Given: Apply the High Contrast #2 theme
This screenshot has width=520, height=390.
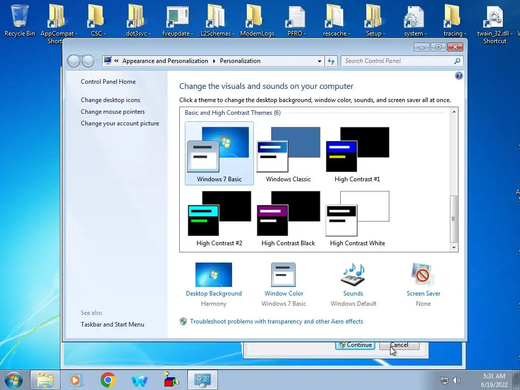Looking at the screenshot, I should tap(219, 218).
